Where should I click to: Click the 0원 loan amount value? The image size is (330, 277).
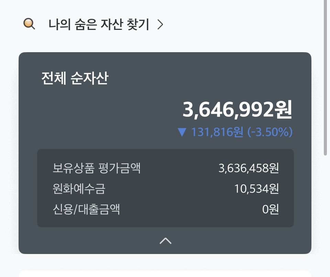coord(271,209)
